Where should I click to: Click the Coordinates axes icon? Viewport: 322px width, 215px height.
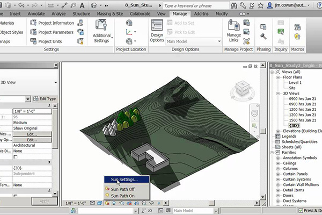pyautogui.click(x=129, y=32)
